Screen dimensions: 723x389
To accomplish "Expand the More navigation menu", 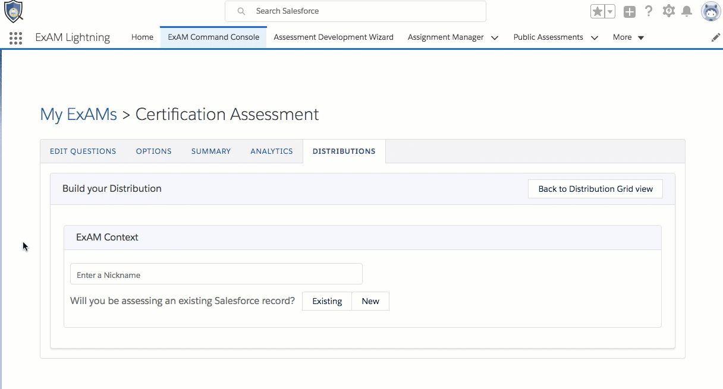I will pyautogui.click(x=628, y=37).
